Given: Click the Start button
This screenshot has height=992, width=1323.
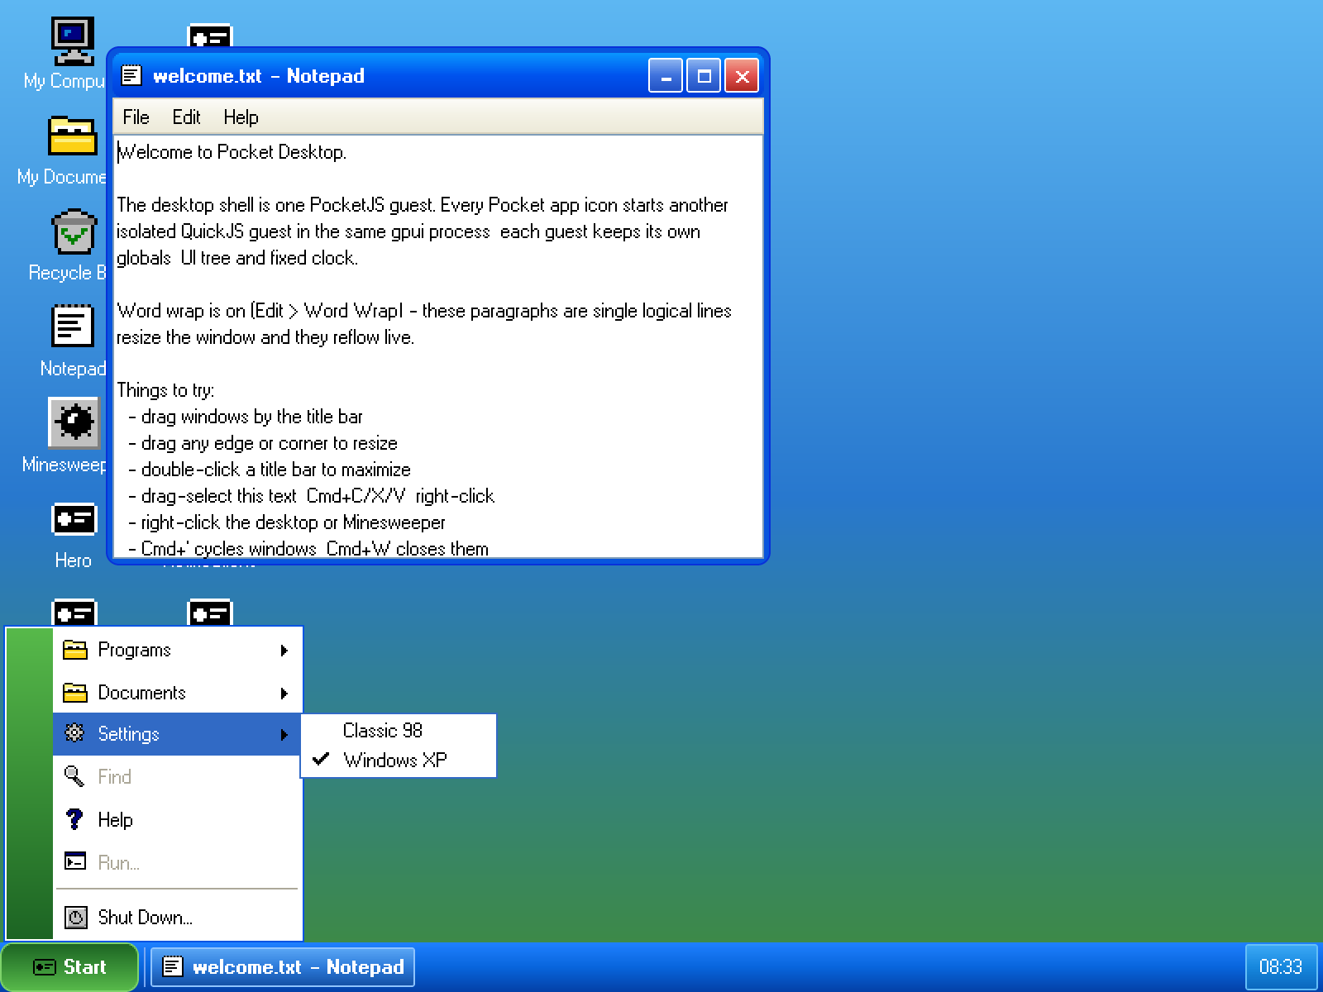Looking at the screenshot, I should click(x=69, y=967).
